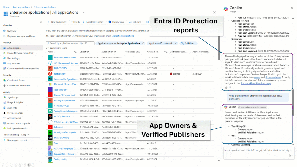
Task: Open the Copilot panel more options
Action: 287,8
